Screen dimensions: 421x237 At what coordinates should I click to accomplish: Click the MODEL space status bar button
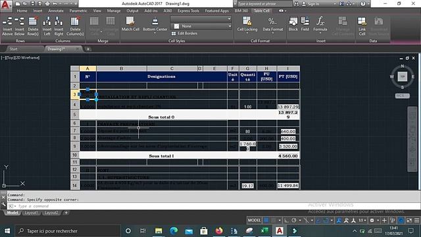(255, 221)
